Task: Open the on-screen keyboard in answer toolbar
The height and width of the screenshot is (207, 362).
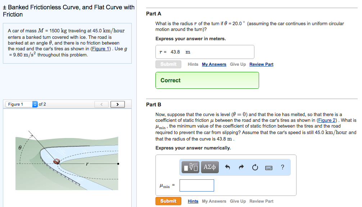Action: pyautogui.click(x=268, y=167)
